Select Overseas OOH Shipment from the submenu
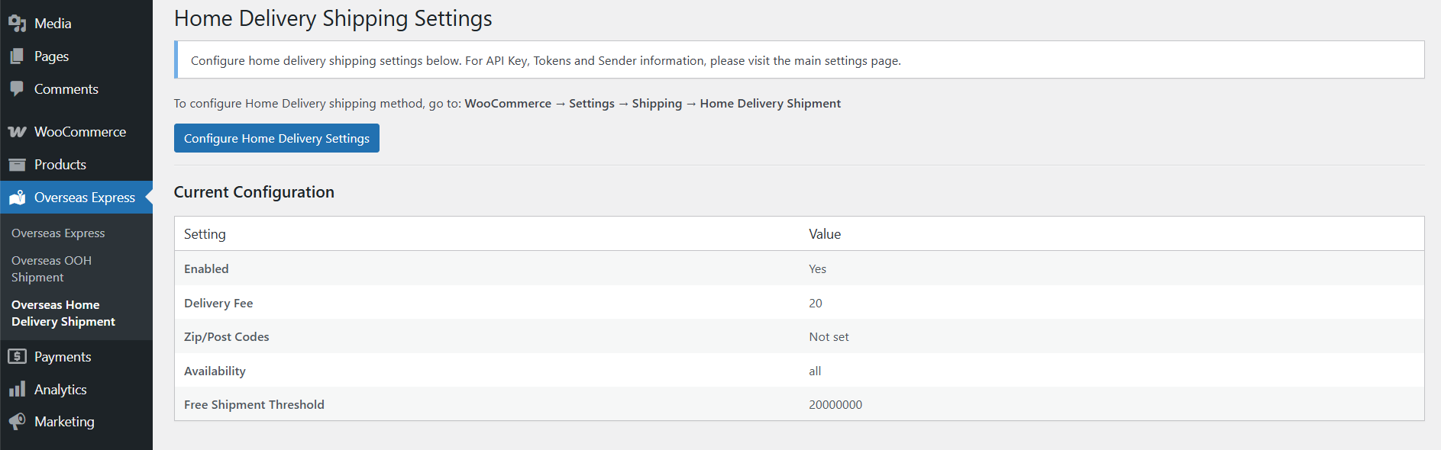Screen dimensions: 1441x450 click(x=51, y=268)
